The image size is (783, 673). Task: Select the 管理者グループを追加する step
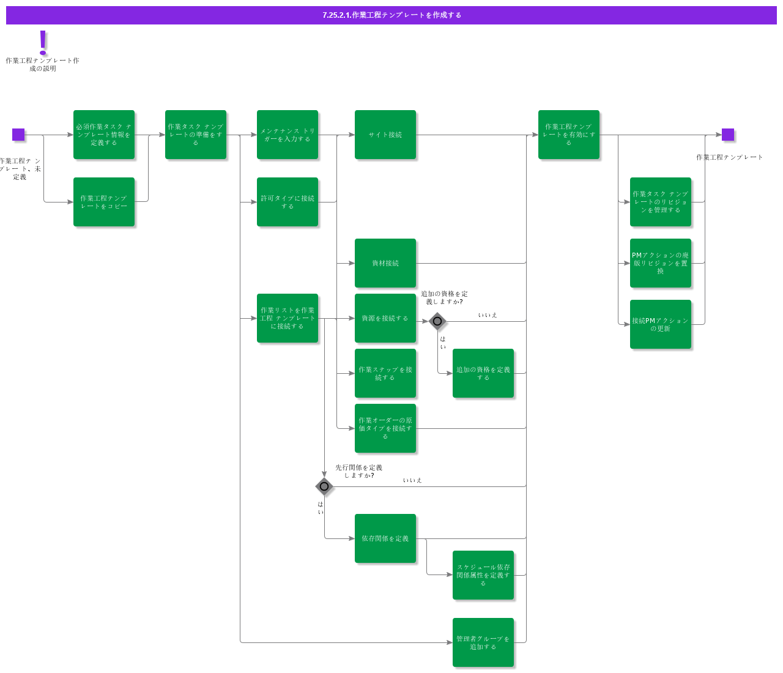[x=483, y=642]
